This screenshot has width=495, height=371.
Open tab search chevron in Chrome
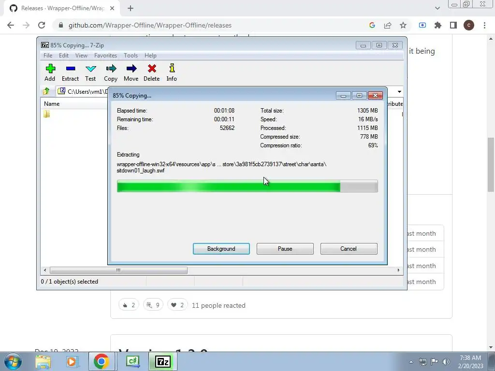click(437, 8)
